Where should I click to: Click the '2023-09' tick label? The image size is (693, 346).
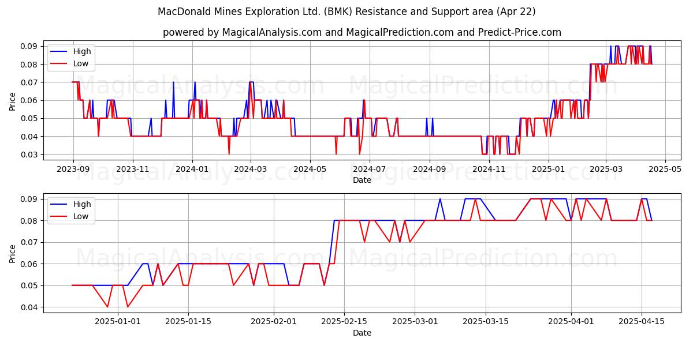[73, 169]
